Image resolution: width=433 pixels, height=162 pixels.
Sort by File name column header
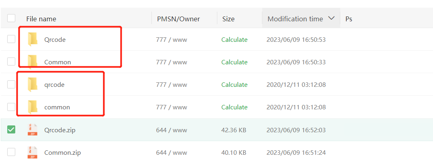41,19
